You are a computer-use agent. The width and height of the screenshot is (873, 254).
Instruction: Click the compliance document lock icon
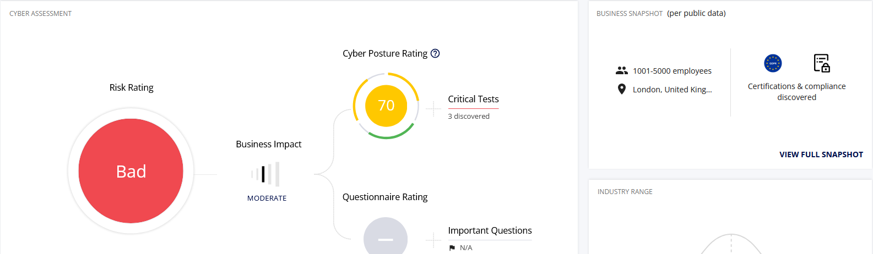point(822,63)
